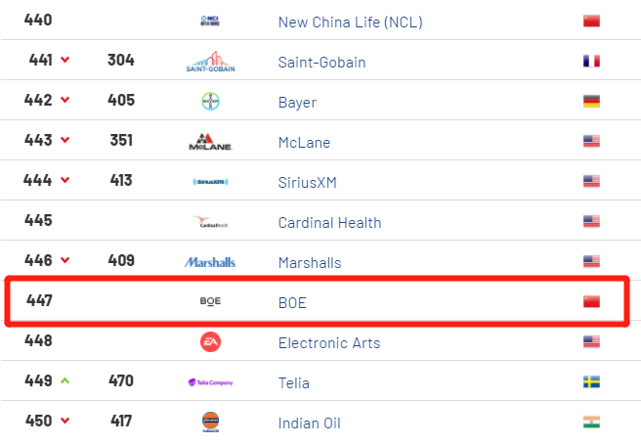Click the Swedish flag beside Telia
641x445 pixels.
coord(591,381)
